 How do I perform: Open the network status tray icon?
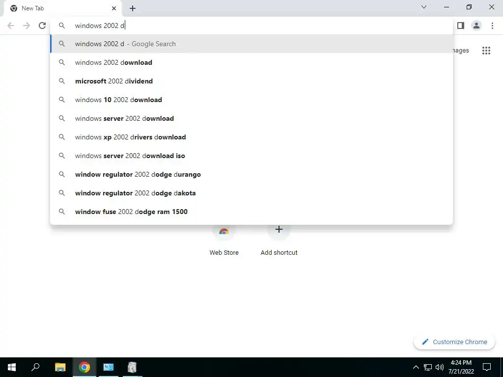coord(428,367)
